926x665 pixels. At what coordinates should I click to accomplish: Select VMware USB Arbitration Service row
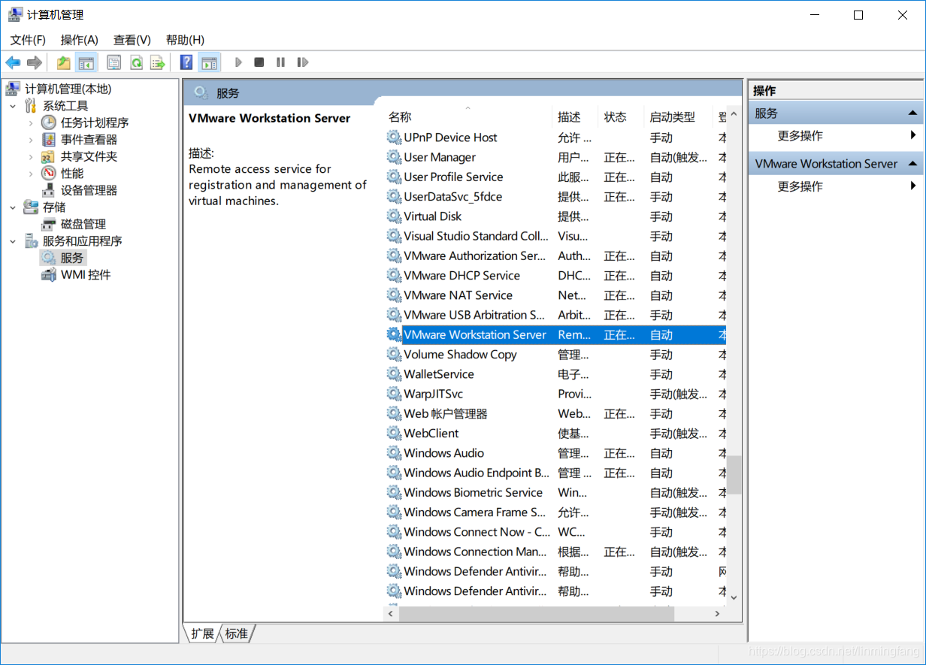555,315
